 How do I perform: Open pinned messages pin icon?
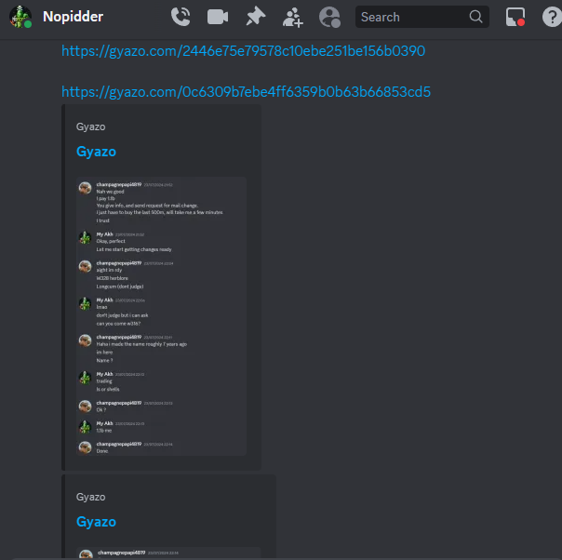click(x=255, y=17)
